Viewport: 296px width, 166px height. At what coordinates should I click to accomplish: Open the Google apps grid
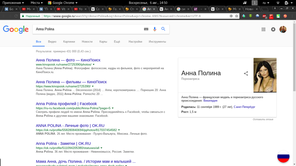click(263, 30)
